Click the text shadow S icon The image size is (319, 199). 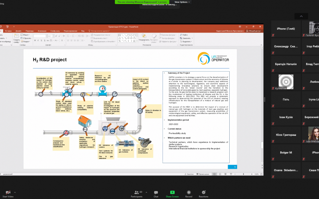(45, 41)
